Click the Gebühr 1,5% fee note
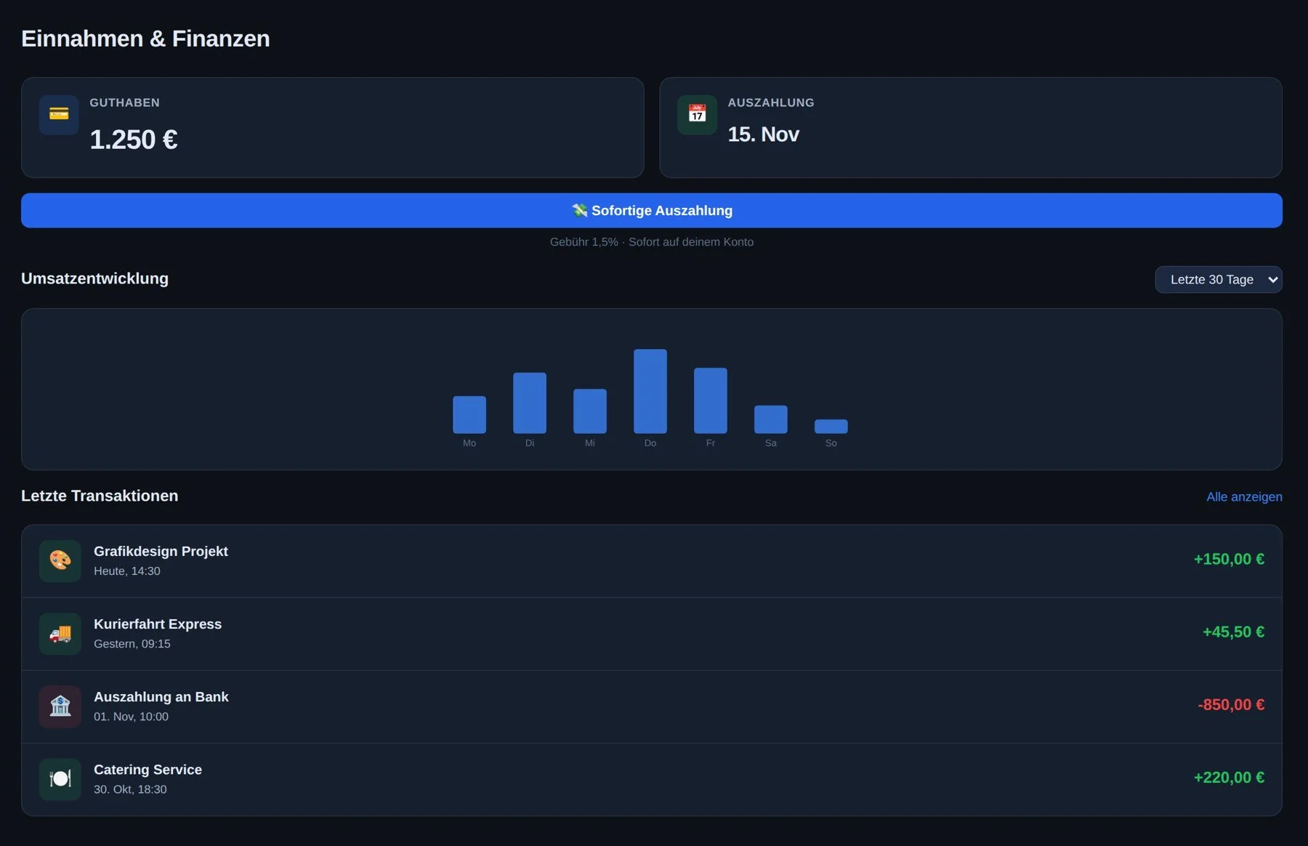The height and width of the screenshot is (846, 1308). pyautogui.click(x=652, y=242)
